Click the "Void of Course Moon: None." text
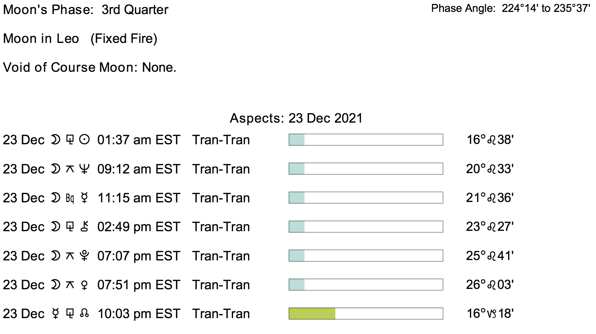Screen dimensions: 596x334 (89, 67)
